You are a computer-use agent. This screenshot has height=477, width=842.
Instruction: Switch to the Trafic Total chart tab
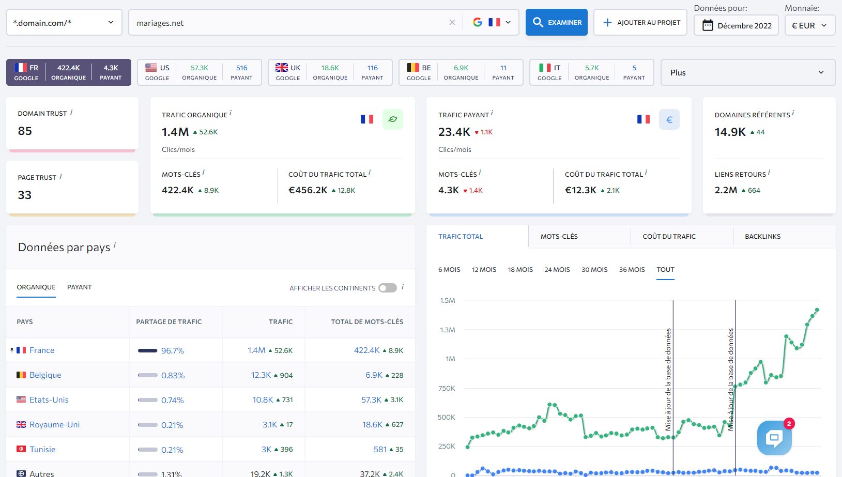click(461, 236)
